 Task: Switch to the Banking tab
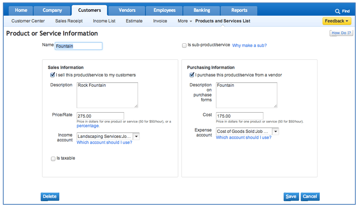202,10
